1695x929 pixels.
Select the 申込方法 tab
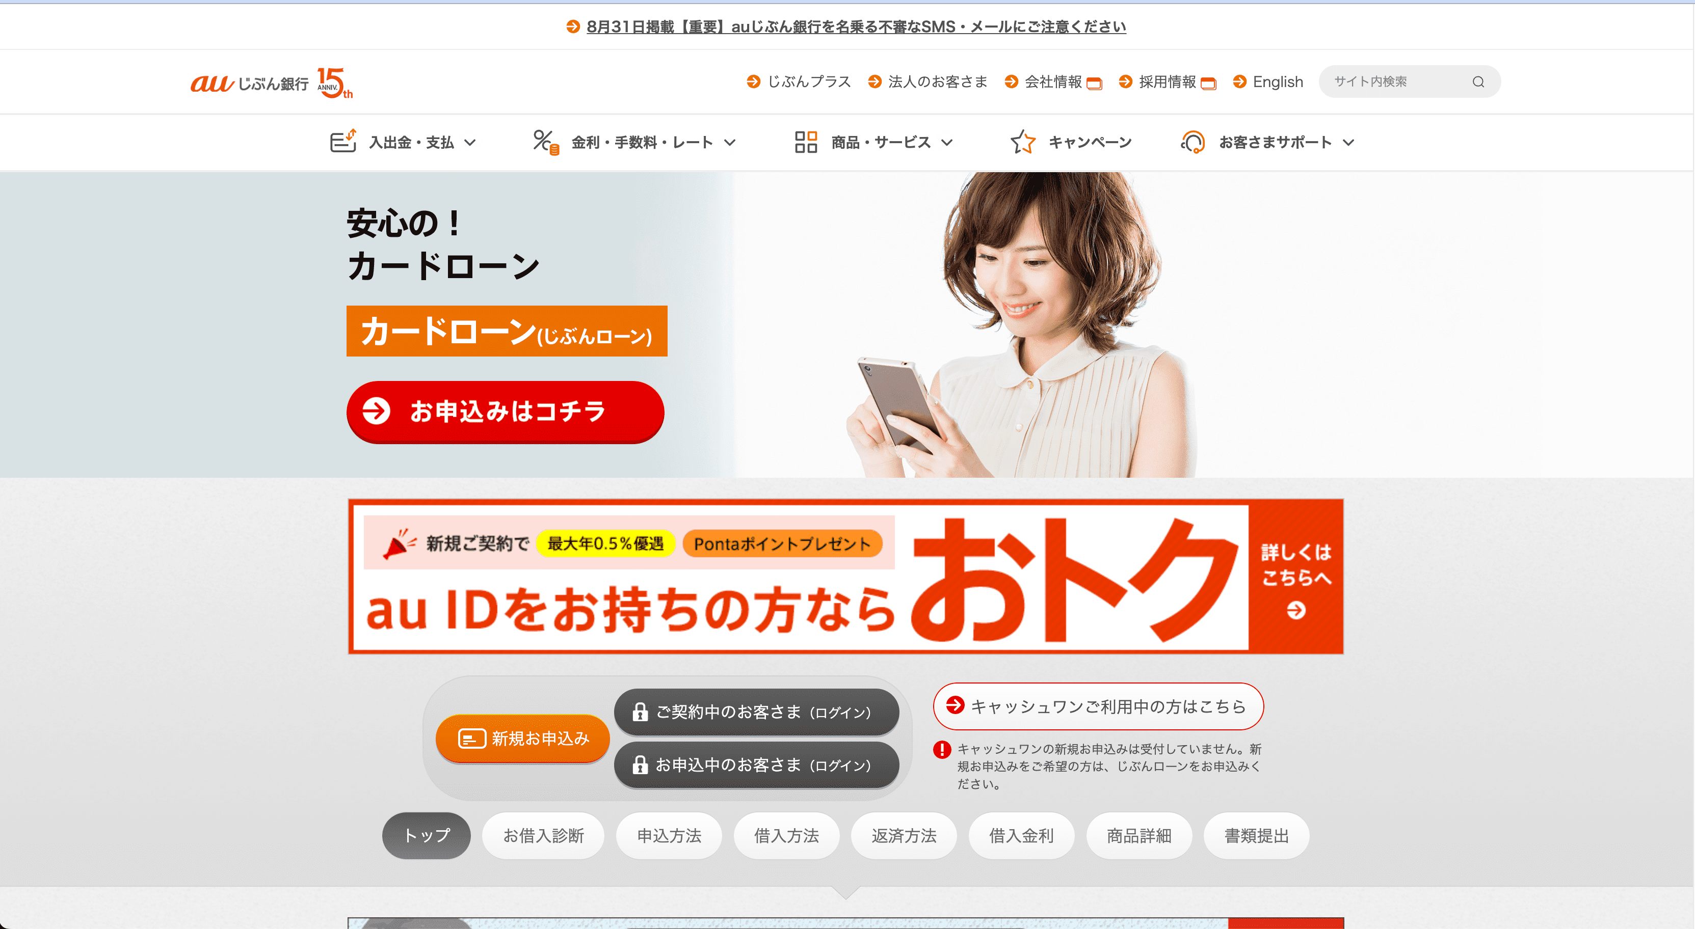click(669, 835)
